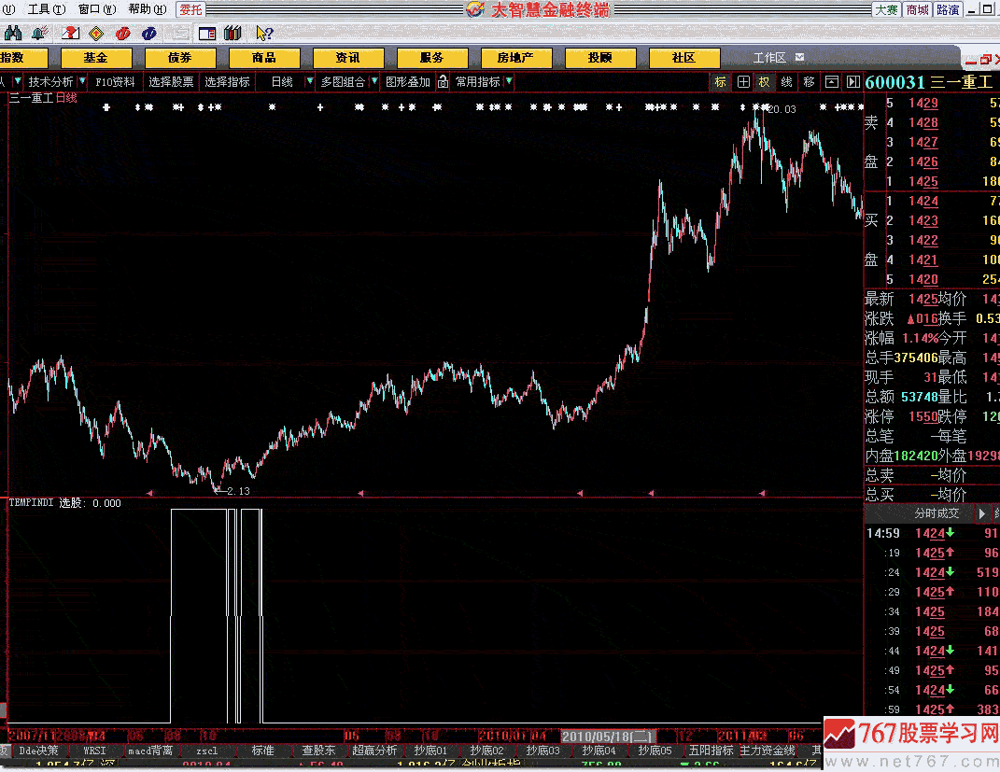Viewport: 1000px width, 772px height.
Task: Click the blue round info icon
Action: tap(149, 34)
